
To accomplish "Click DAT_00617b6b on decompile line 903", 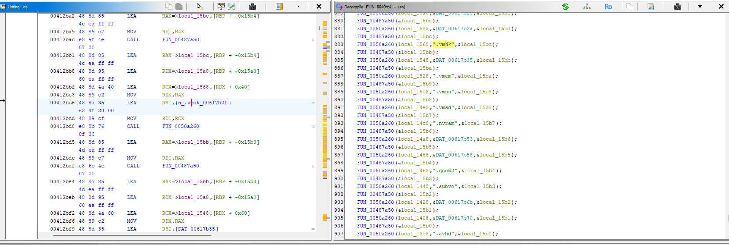I will pos(454,202).
